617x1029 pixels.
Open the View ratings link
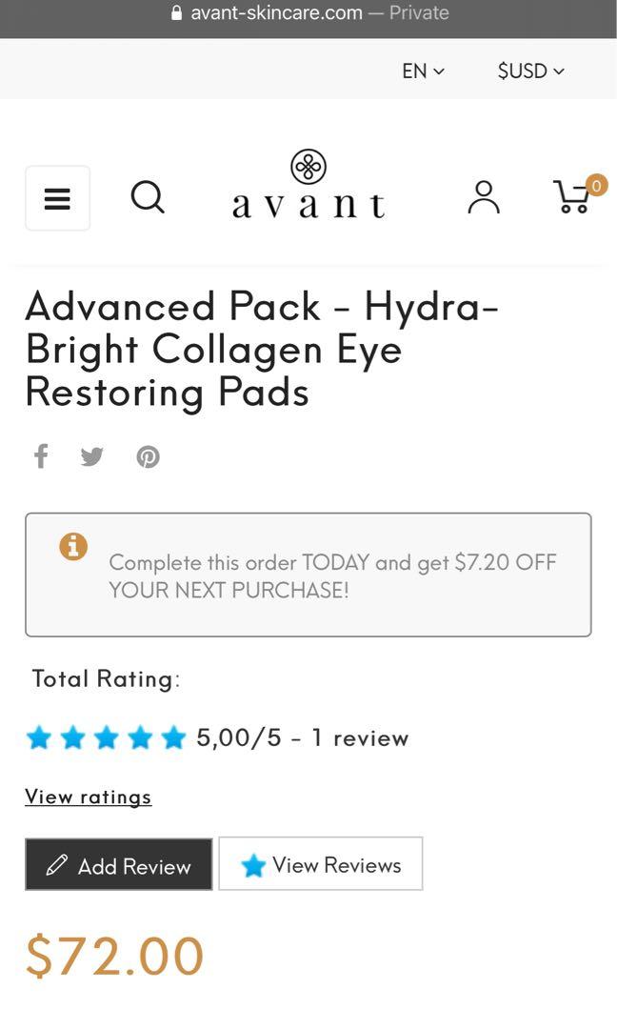(x=88, y=797)
